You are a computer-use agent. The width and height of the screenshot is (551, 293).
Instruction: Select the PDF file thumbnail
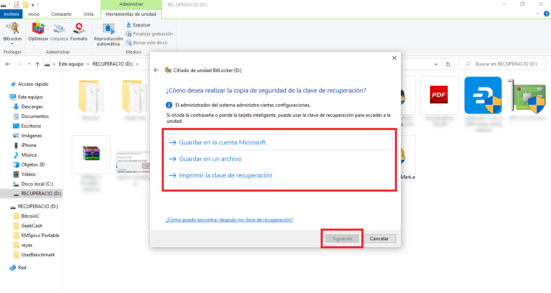pyautogui.click(x=440, y=95)
